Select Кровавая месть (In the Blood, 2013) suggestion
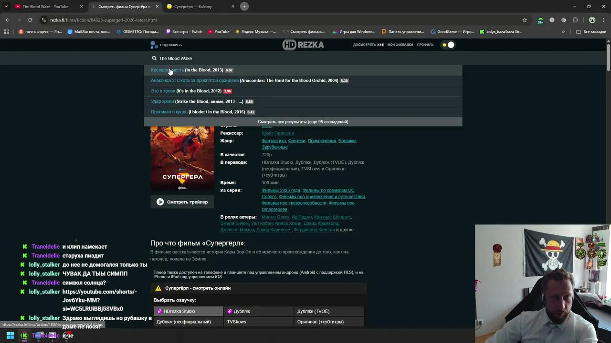This screenshot has height=343, width=611. (303, 70)
